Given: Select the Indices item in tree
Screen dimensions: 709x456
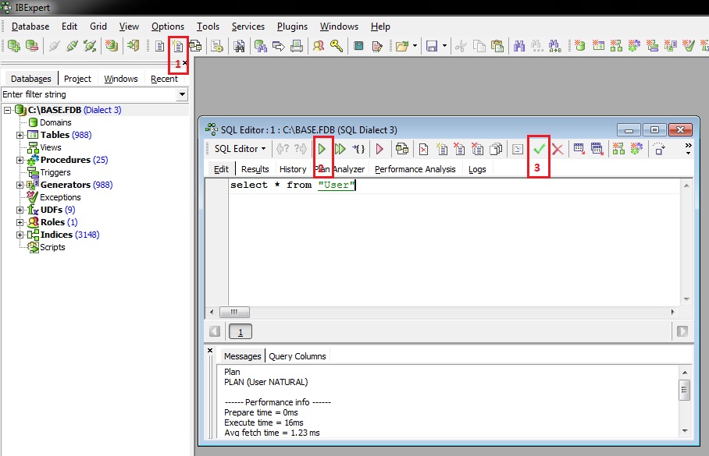Looking at the screenshot, I should pos(56,235).
